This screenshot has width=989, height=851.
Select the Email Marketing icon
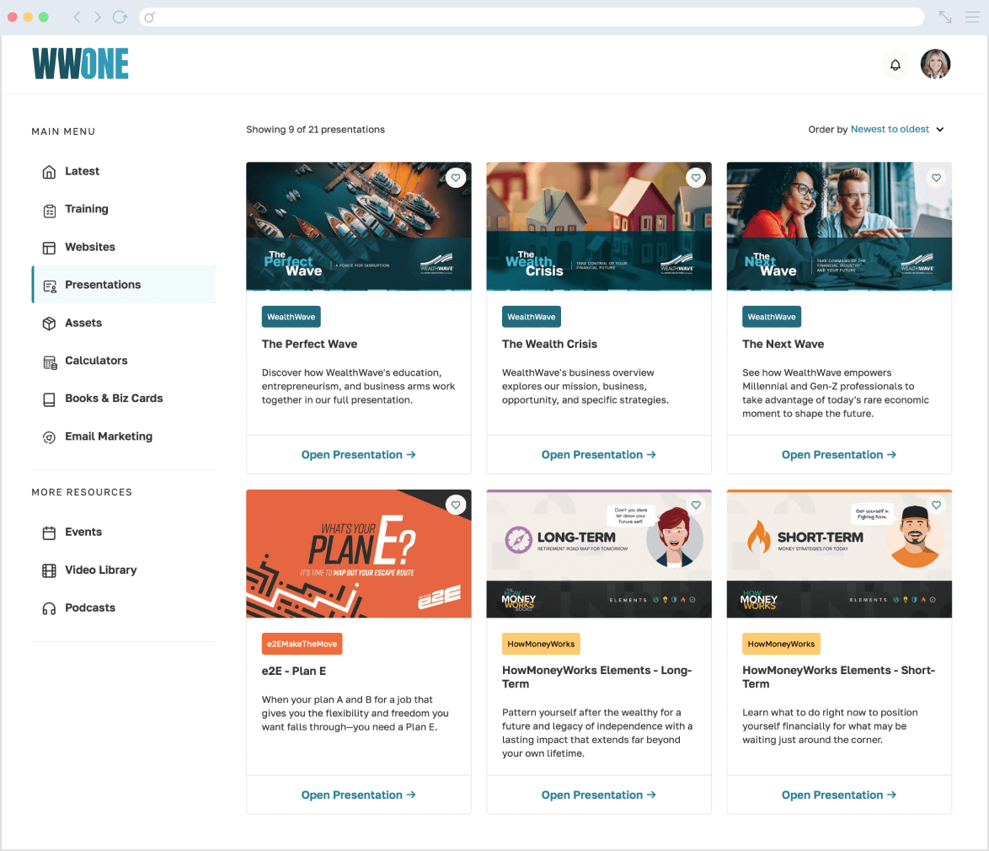(x=48, y=436)
